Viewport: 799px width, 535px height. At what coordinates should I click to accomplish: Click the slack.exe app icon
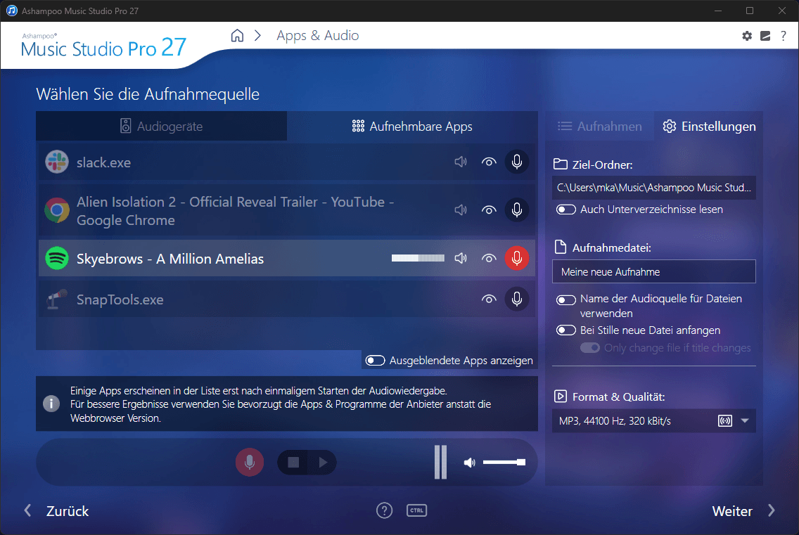pos(57,162)
